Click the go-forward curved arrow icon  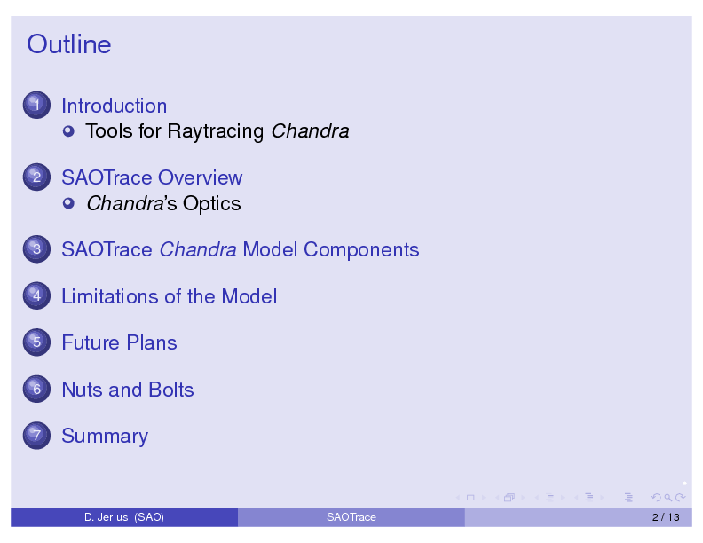tap(679, 498)
